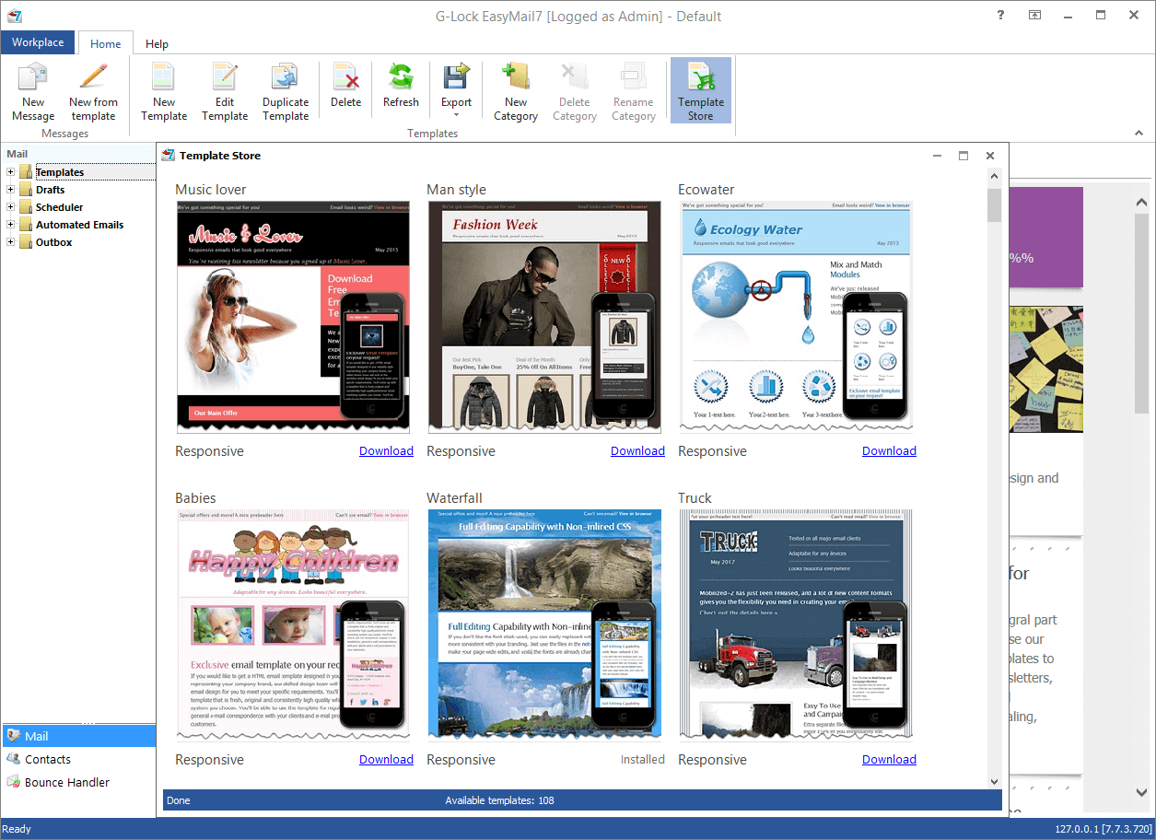The width and height of the screenshot is (1156, 840).
Task: Click Template Store scroll down arrow
Action: tap(994, 781)
